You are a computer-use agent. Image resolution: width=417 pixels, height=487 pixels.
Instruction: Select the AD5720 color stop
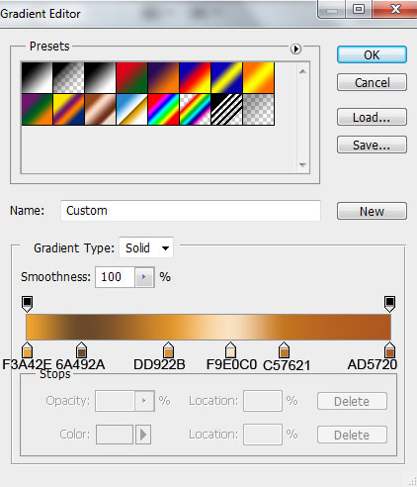(x=389, y=349)
